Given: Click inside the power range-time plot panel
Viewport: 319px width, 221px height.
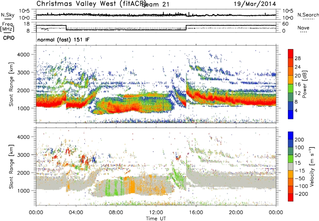Looking at the screenshot, I should click(156, 84).
